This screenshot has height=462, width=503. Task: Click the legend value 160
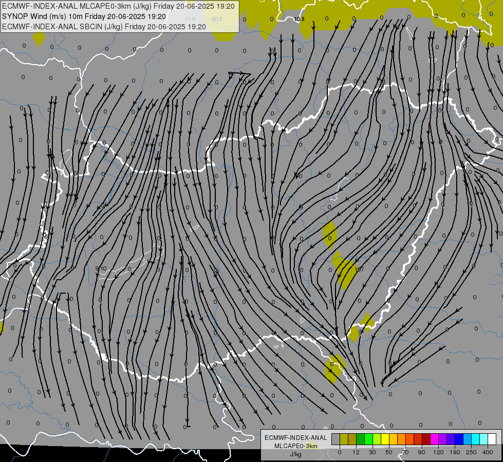tap(455, 452)
